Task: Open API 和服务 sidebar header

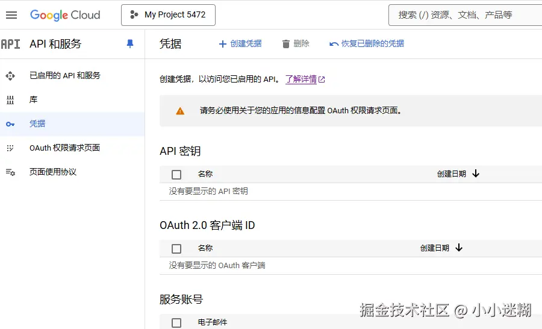Action: (55, 44)
